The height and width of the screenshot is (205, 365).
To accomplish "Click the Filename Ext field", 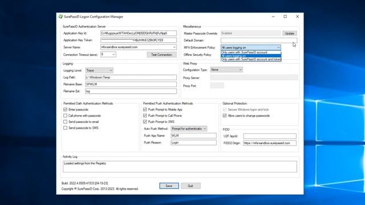I will 131,91.
